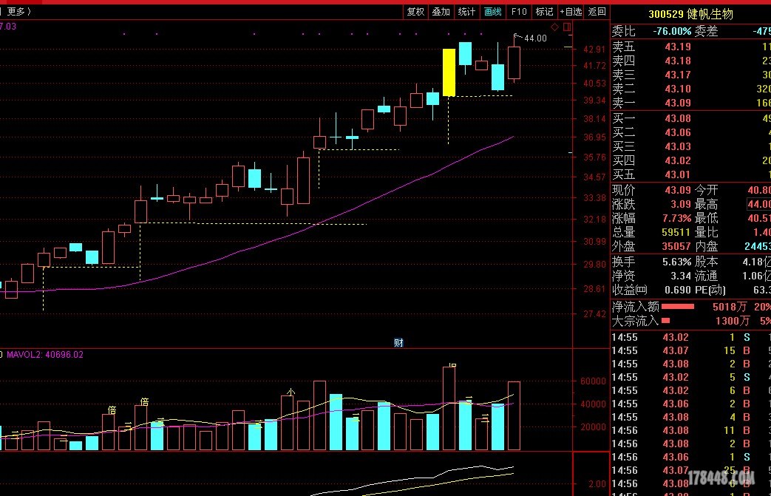Click the 标记 mark button
Screen dimensions: 771x496
[544, 11]
